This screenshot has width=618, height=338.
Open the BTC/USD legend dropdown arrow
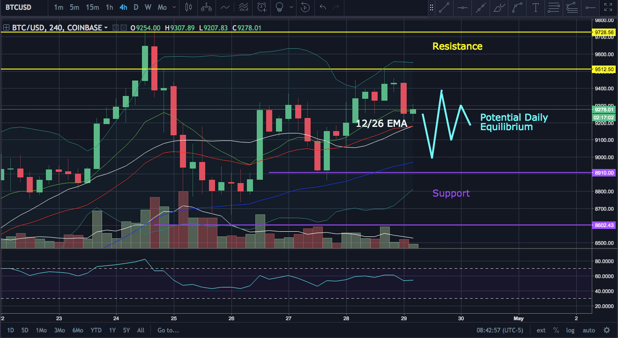pos(106,28)
